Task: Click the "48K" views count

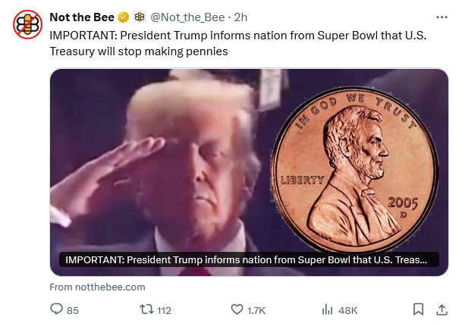Action: (348, 309)
